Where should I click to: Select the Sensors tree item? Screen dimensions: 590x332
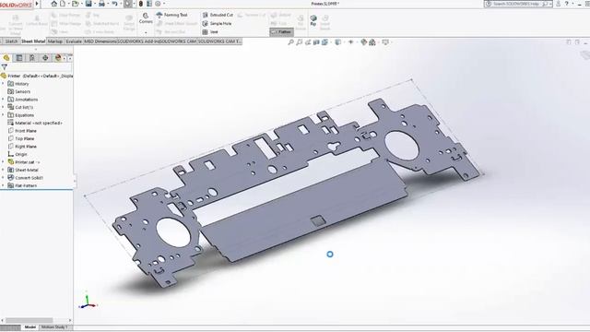22,91
